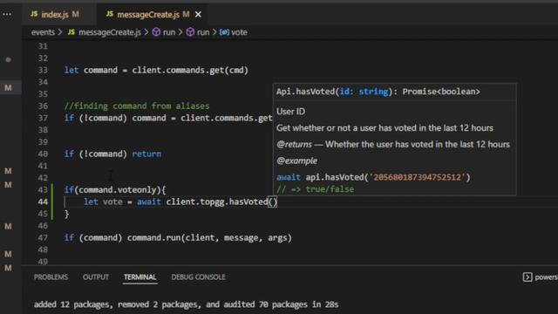Click 'command.run(client, message, args)' code

coord(209,238)
